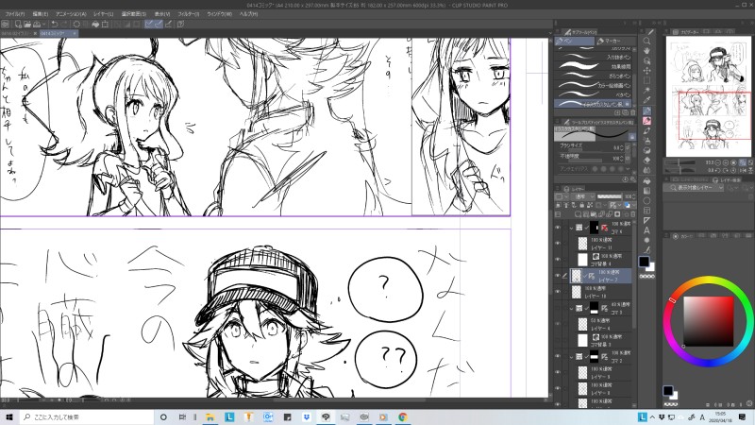Viewport: 755px width, 425px height.
Task: Click the Navigator page thumbnail
Action: [709, 96]
